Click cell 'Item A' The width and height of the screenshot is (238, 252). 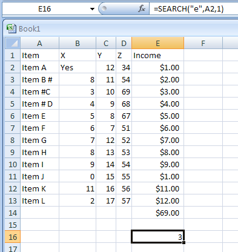(x=39, y=67)
